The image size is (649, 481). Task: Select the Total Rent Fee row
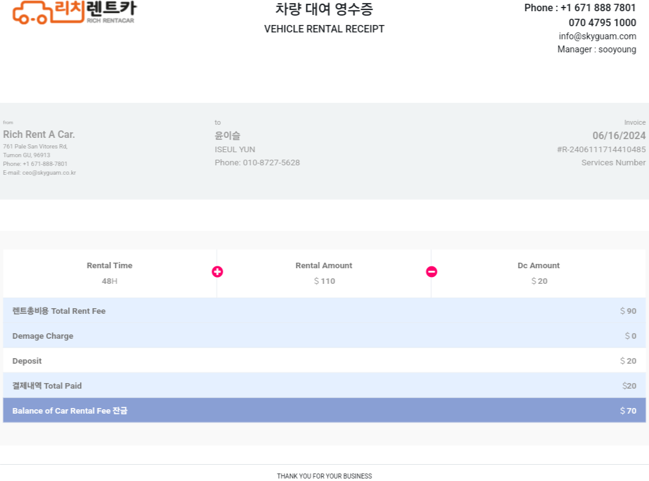click(324, 311)
